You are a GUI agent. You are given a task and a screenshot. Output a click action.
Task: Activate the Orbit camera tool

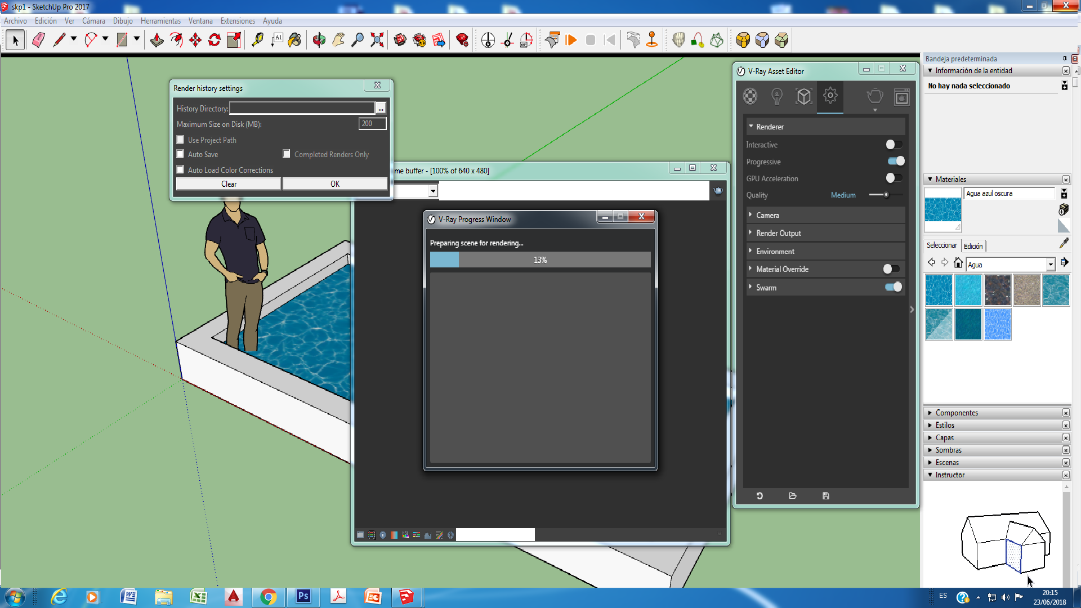[319, 40]
